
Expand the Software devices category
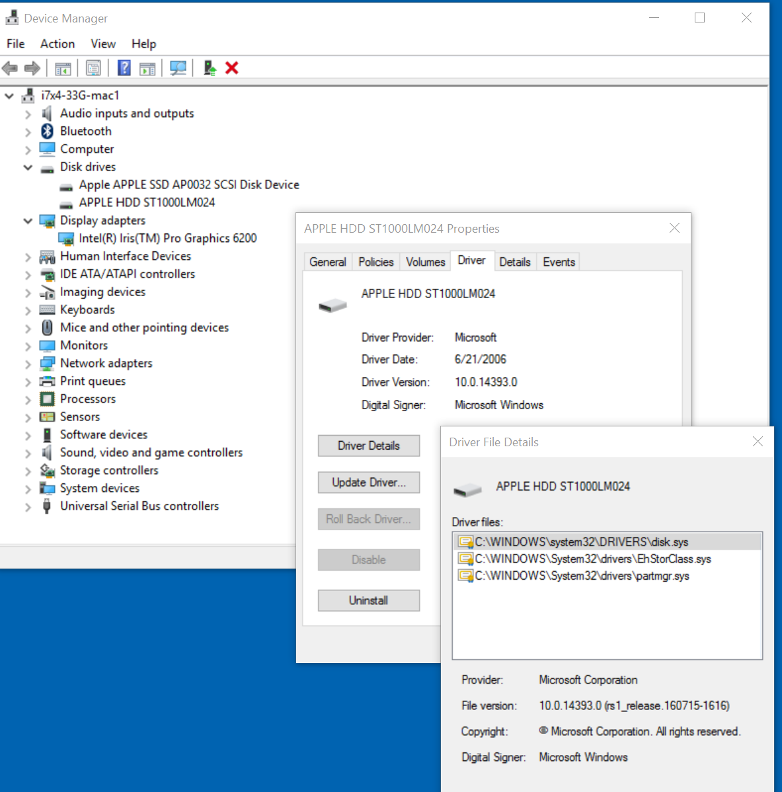coord(28,436)
